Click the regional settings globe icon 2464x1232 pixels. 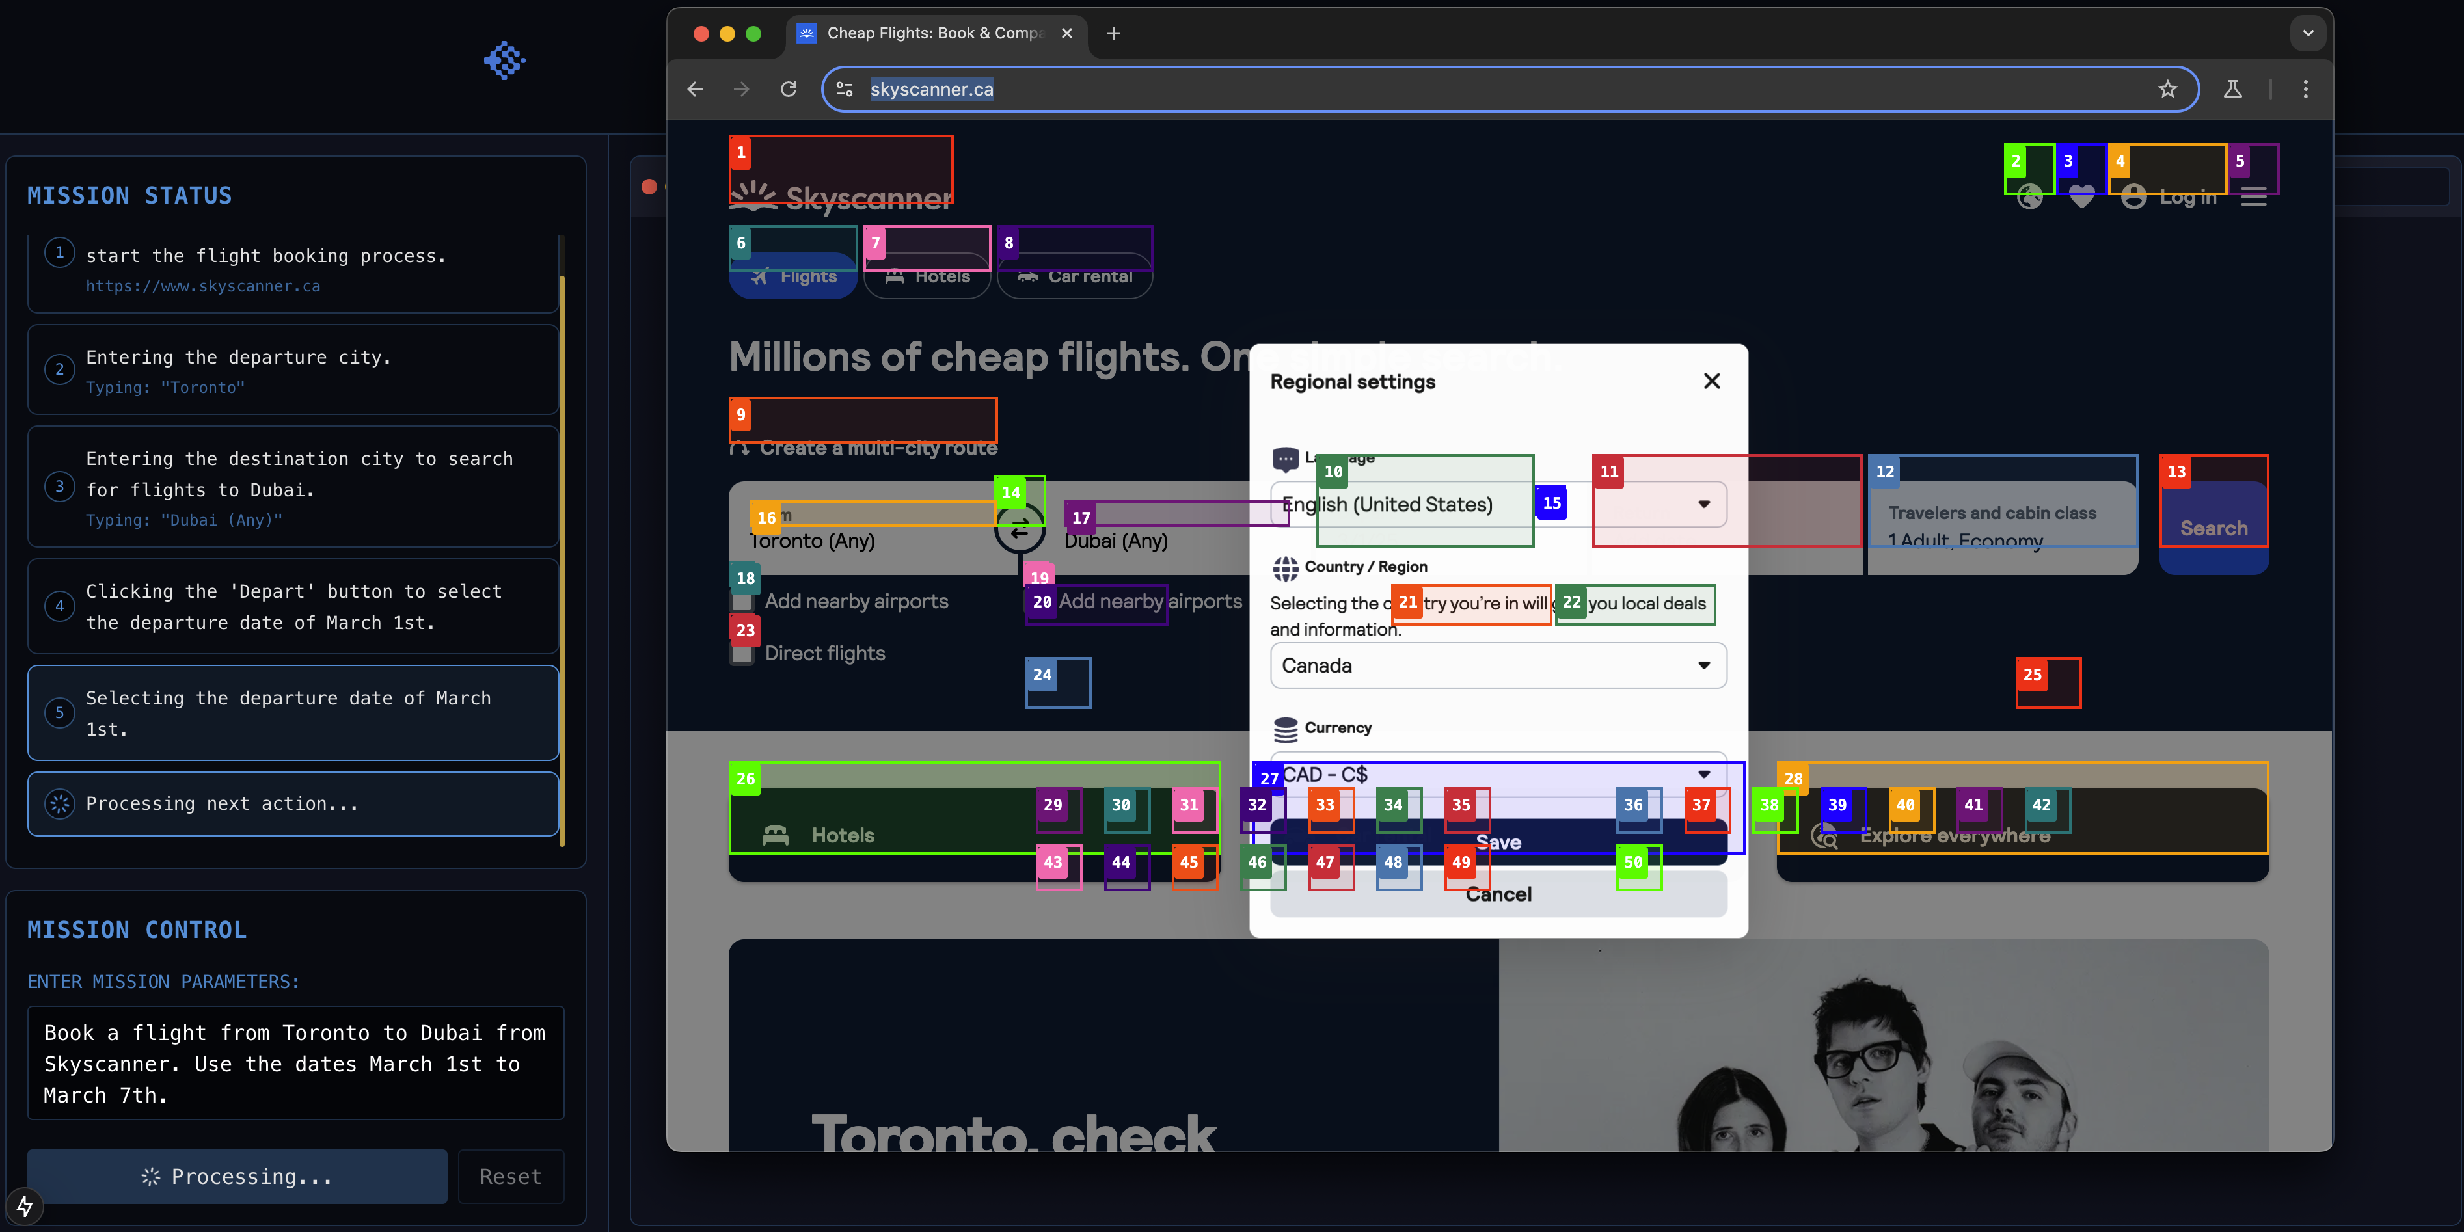[x=2030, y=197]
